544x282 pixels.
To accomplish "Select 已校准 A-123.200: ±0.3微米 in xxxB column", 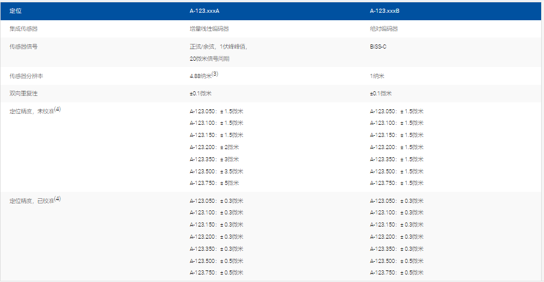I will coord(396,236).
